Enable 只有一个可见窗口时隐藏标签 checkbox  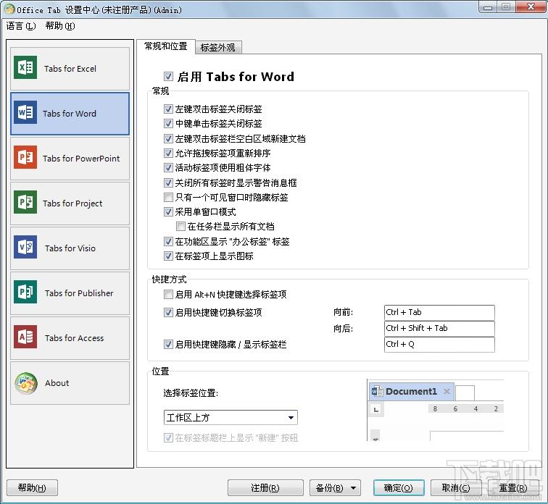tap(168, 198)
